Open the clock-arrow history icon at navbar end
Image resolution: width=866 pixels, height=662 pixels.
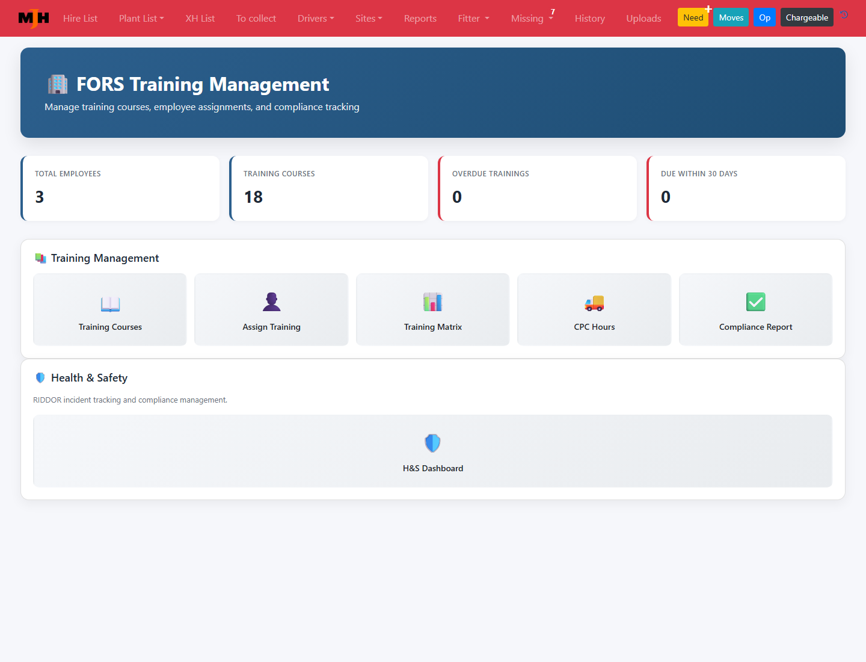pos(844,14)
